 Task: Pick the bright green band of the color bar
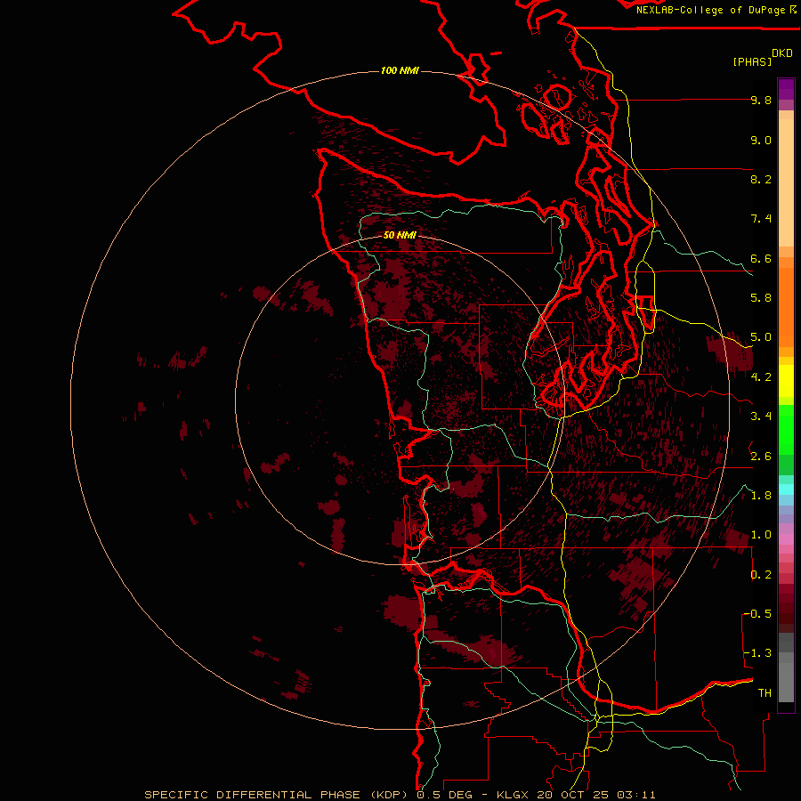coord(786,429)
